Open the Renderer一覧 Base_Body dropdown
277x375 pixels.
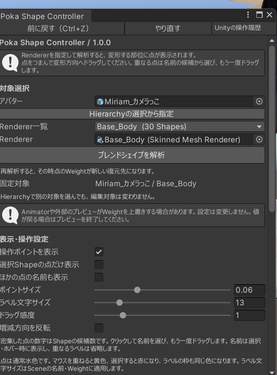(x=180, y=127)
